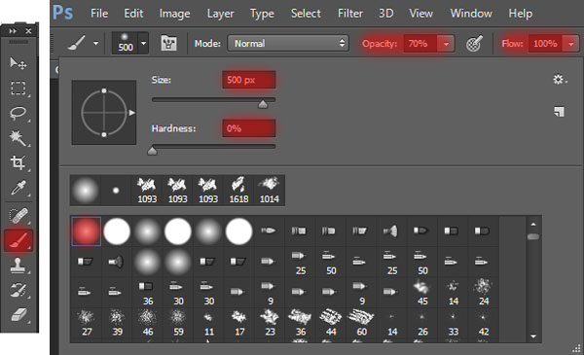Screen dimensions: 584x355
Task: Open the Opacity slider dropdown arrow
Action: [x=446, y=44]
